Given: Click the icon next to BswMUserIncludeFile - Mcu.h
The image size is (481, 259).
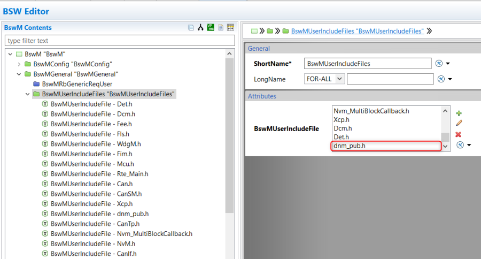Looking at the screenshot, I should click(45, 164).
